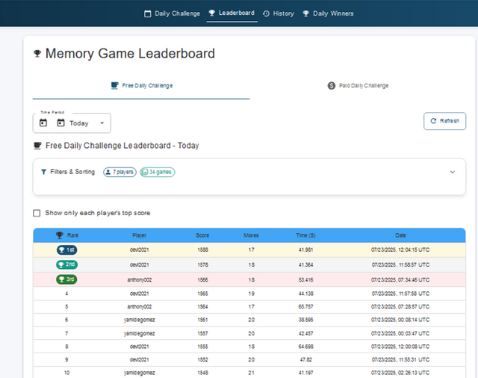Click the calendar icon beside Daily Challenge

point(148,13)
